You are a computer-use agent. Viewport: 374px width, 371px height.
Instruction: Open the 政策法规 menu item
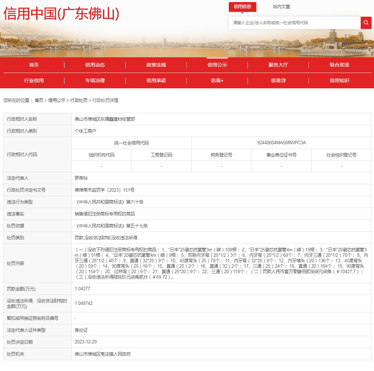pos(156,65)
